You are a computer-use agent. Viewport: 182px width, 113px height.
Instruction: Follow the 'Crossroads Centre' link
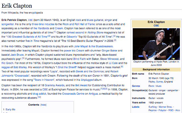(73, 94)
